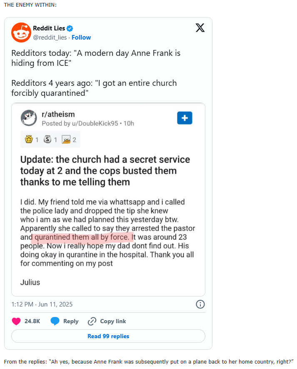Click the Copy link label
This screenshot has height=369, width=297.
113,321
